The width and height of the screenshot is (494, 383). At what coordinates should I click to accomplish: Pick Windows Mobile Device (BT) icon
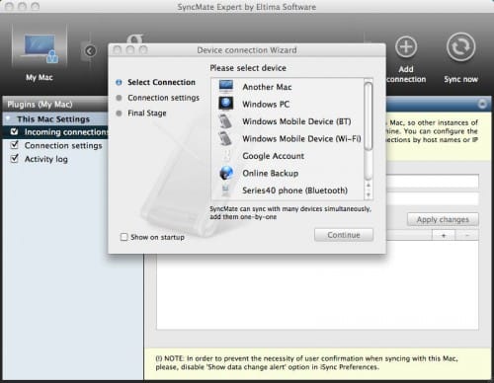click(x=226, y=121)
